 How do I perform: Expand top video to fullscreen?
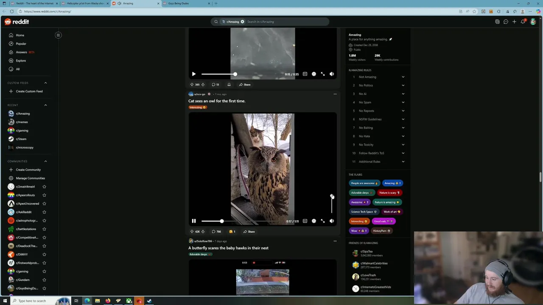(323, 74)
